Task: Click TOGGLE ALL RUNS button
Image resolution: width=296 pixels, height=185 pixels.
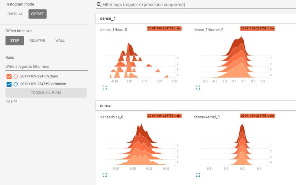Action: [46, 93]
